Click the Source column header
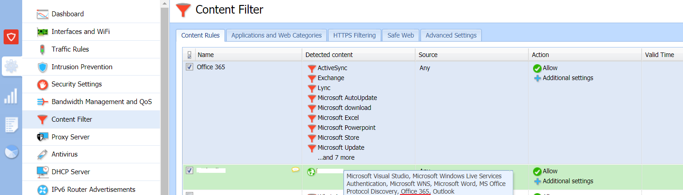Viewport: 683px width, 195px height. click(x=472, y=55)
